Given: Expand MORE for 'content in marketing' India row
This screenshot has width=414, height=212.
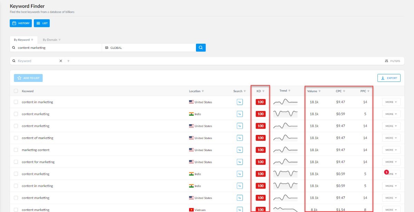Looking at the screenshot, I should pos(391,186).
